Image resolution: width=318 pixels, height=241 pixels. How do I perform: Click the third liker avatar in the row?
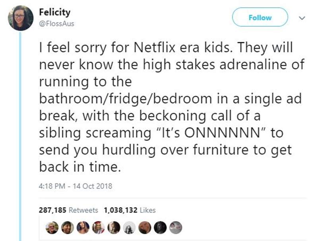pos(84,227)
